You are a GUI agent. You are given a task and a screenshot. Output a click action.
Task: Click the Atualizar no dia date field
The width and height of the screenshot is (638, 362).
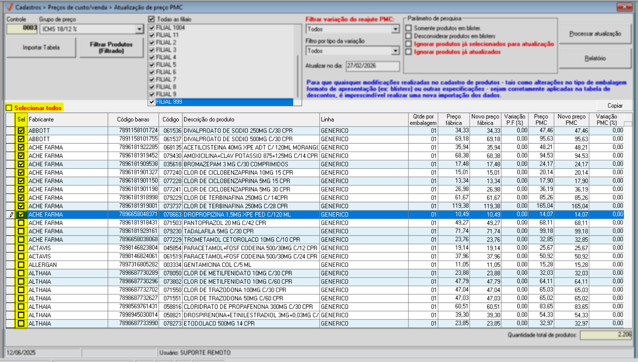372,66
